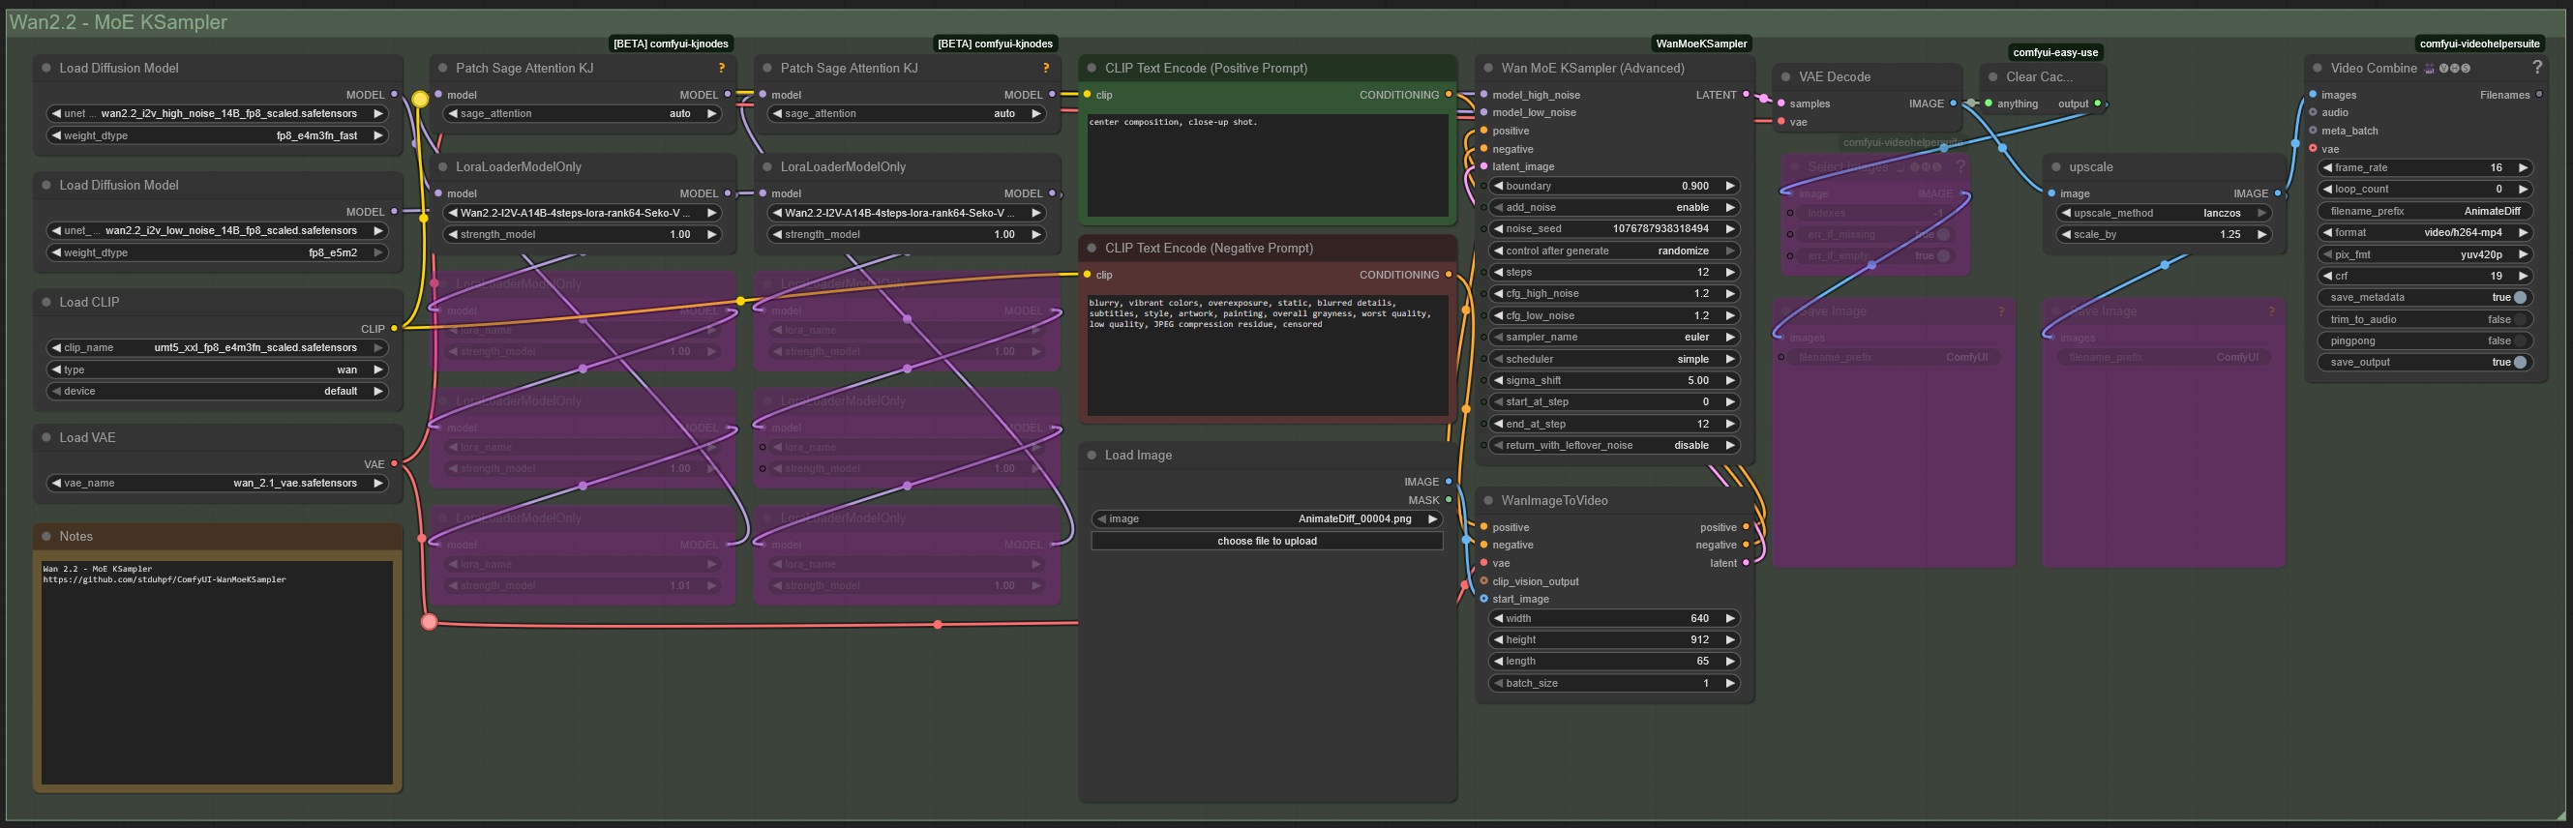Click the Wan2.2 - MoE KSampler group title
Image resolution: width=2573 pixels, height=828 pixels.
118,22
